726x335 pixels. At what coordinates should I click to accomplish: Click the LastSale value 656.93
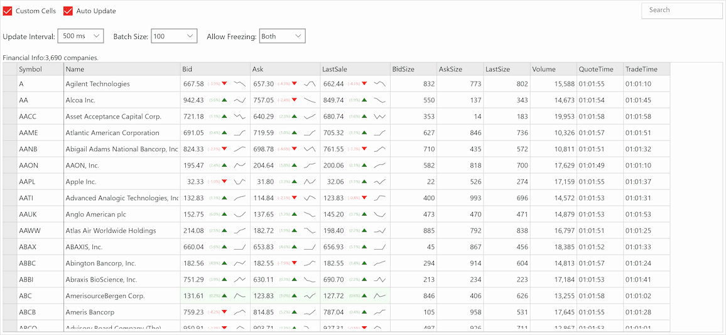(x=333, y=247)
